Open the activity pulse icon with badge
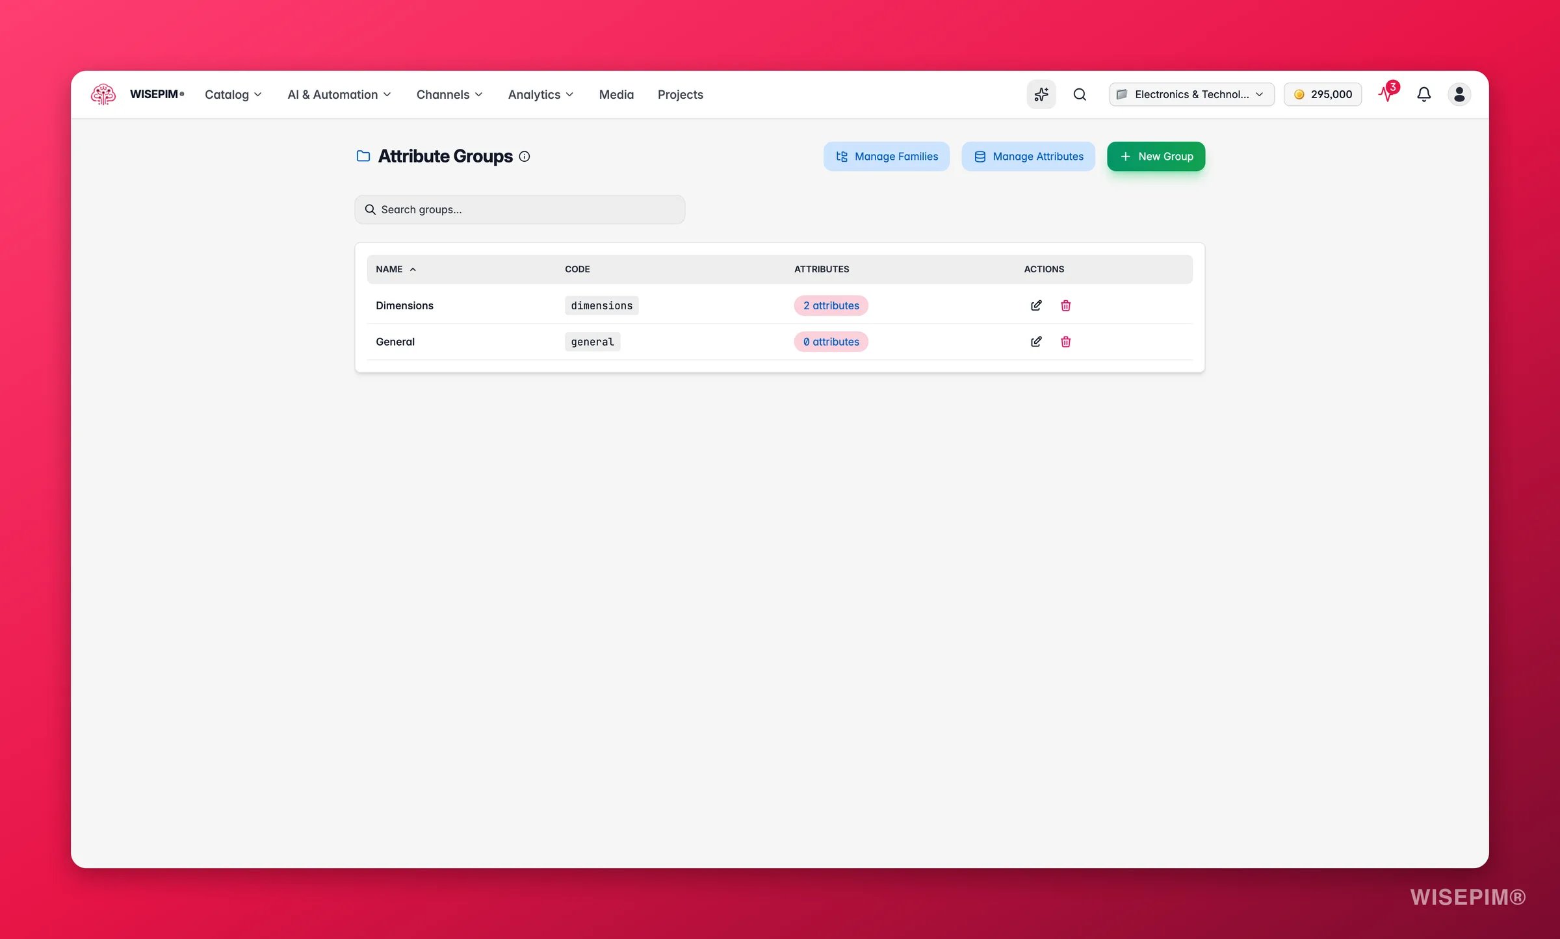 coord(1388,93)
